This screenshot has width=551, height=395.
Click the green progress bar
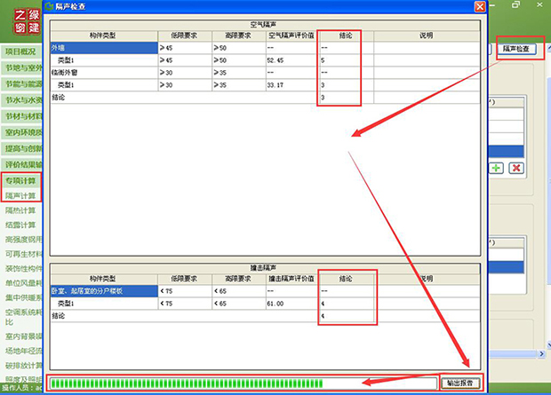[187, 383]
